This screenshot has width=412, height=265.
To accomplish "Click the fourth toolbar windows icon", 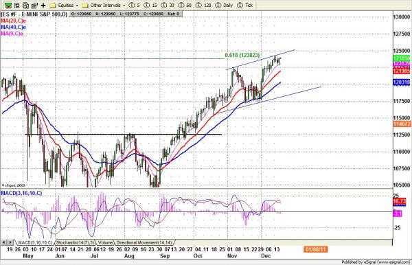I will pos(34,5).
